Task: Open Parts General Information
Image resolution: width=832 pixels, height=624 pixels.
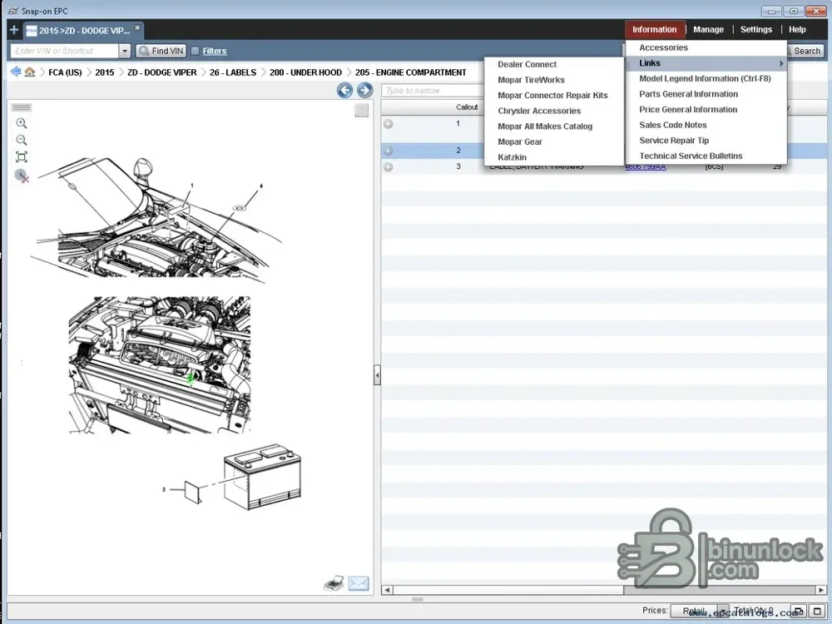Action: click(x=706, y=94)
